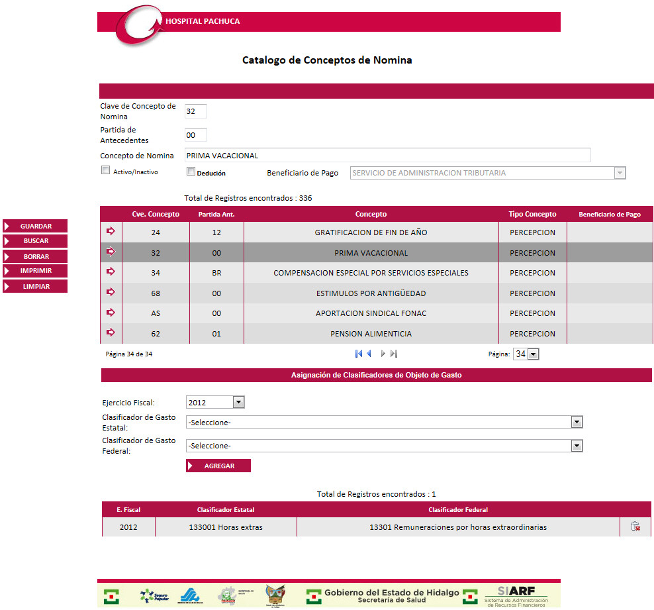Screen dimensions: 654x610
Task: Click the 133001 Horas extras cell
Action: [x=226, y=527]
